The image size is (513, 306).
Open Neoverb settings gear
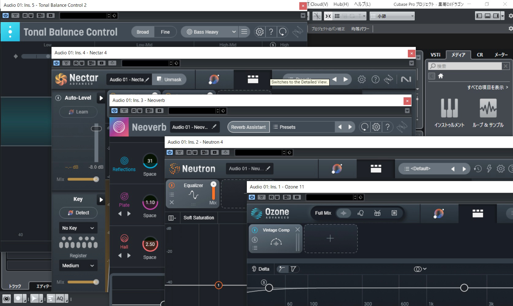pos(376,127)
